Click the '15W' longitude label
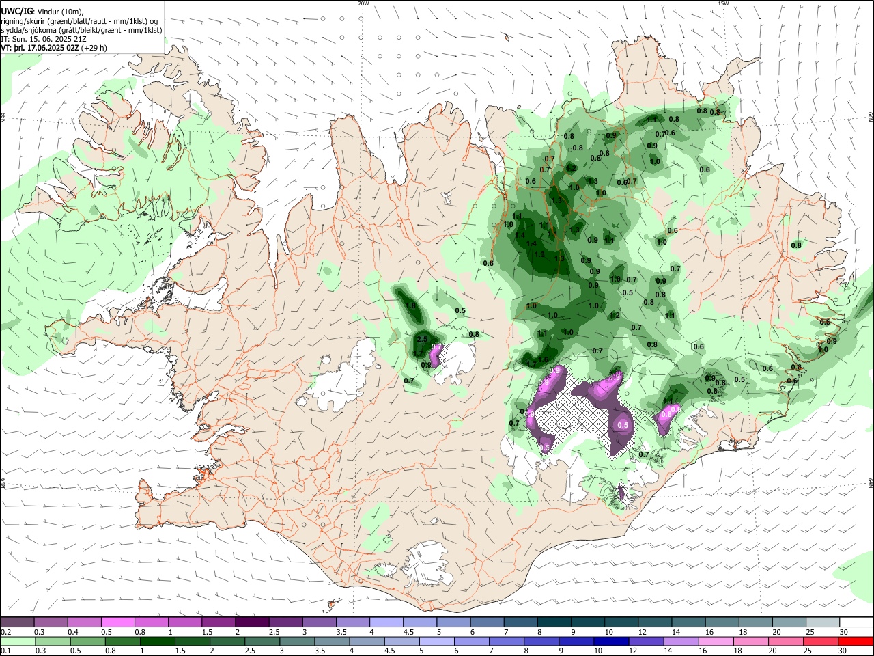 click(723, 3)
